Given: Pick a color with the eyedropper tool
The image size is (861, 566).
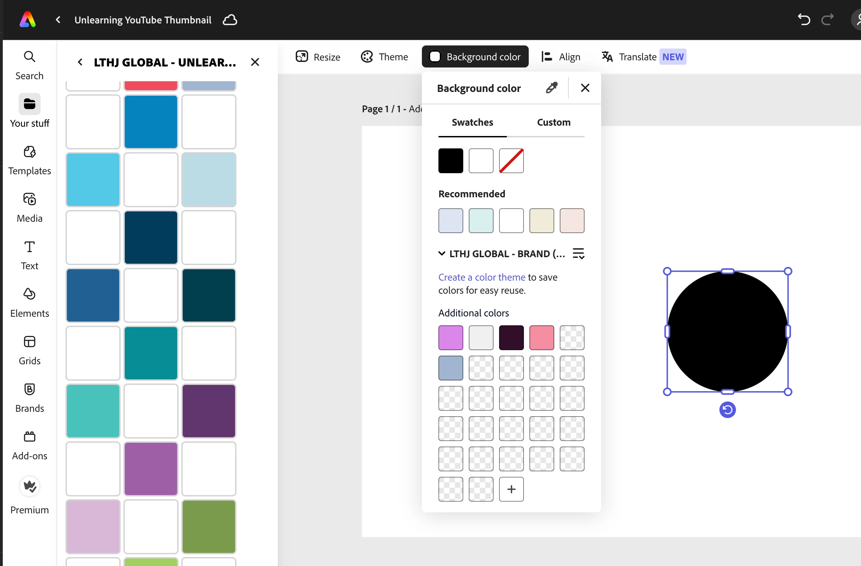Looking at the screenshot, I should 551,88.
